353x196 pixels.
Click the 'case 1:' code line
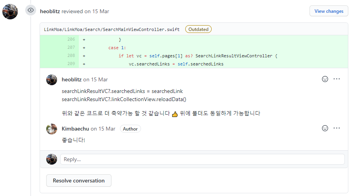(x=117, y=48)
